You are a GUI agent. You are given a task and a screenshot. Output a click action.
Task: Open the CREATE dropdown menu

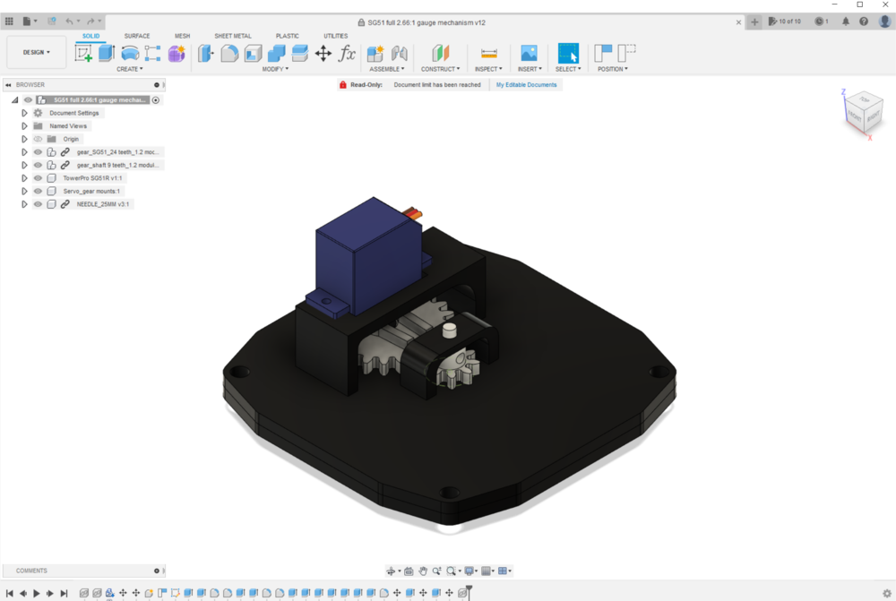tap(130, 69)
